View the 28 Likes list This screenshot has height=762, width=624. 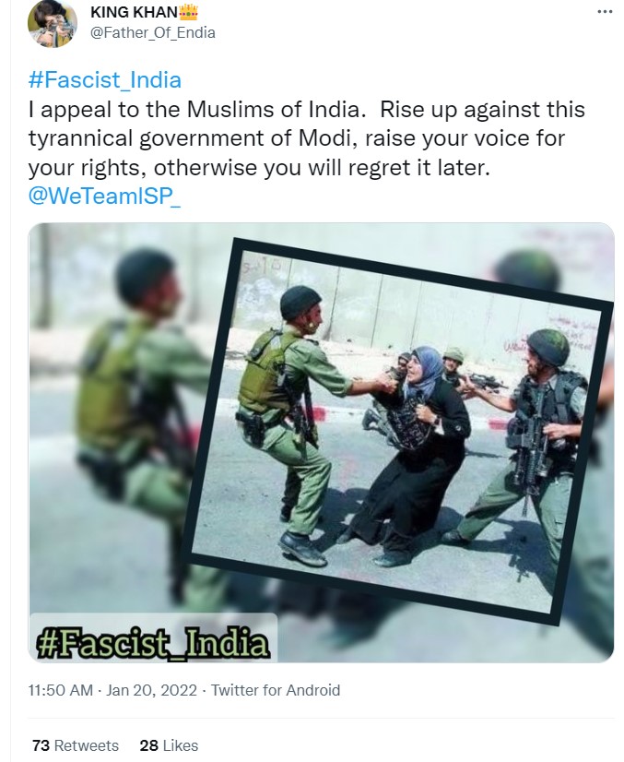click(169, 745)
